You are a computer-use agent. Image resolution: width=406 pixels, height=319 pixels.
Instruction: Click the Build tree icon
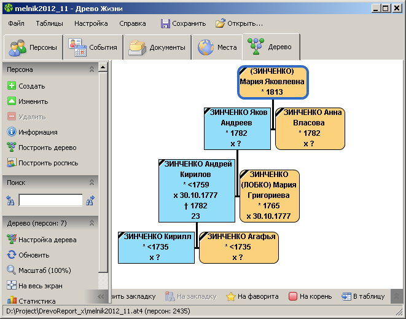pyautogui.click(x=11, y=148)
